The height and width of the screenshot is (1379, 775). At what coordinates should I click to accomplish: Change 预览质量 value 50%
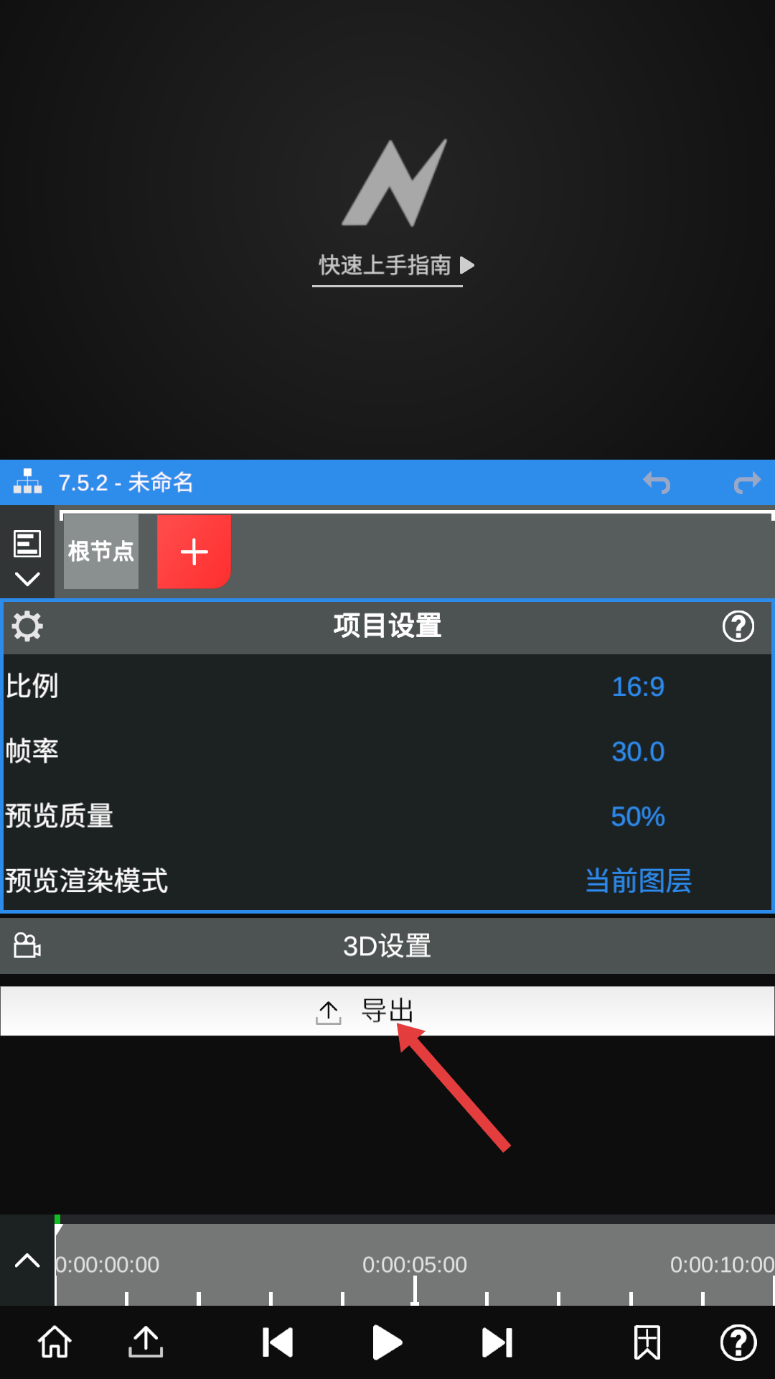(x=638, y=817)
